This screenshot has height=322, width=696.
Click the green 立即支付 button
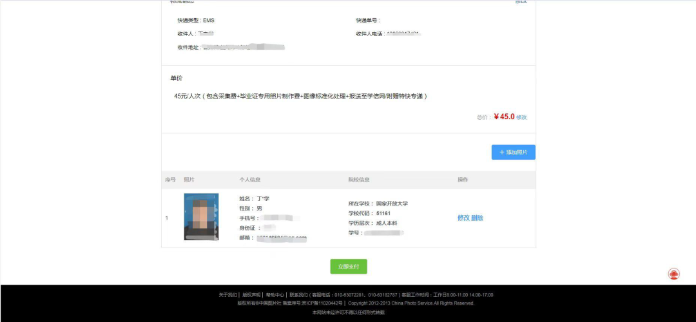(x=349, y=267)
